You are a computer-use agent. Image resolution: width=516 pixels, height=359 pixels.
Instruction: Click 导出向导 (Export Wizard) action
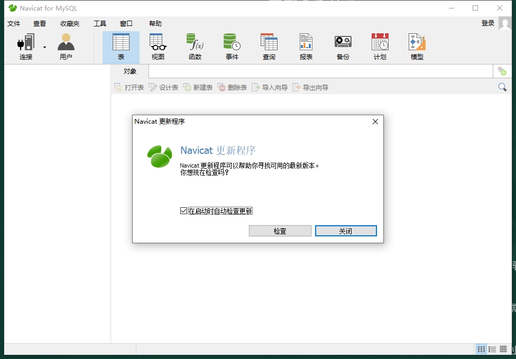click(x=310, y=87)
